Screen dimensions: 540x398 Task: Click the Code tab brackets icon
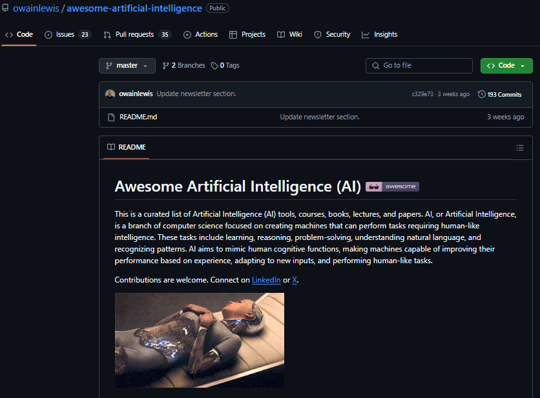(x=9, y=35)
